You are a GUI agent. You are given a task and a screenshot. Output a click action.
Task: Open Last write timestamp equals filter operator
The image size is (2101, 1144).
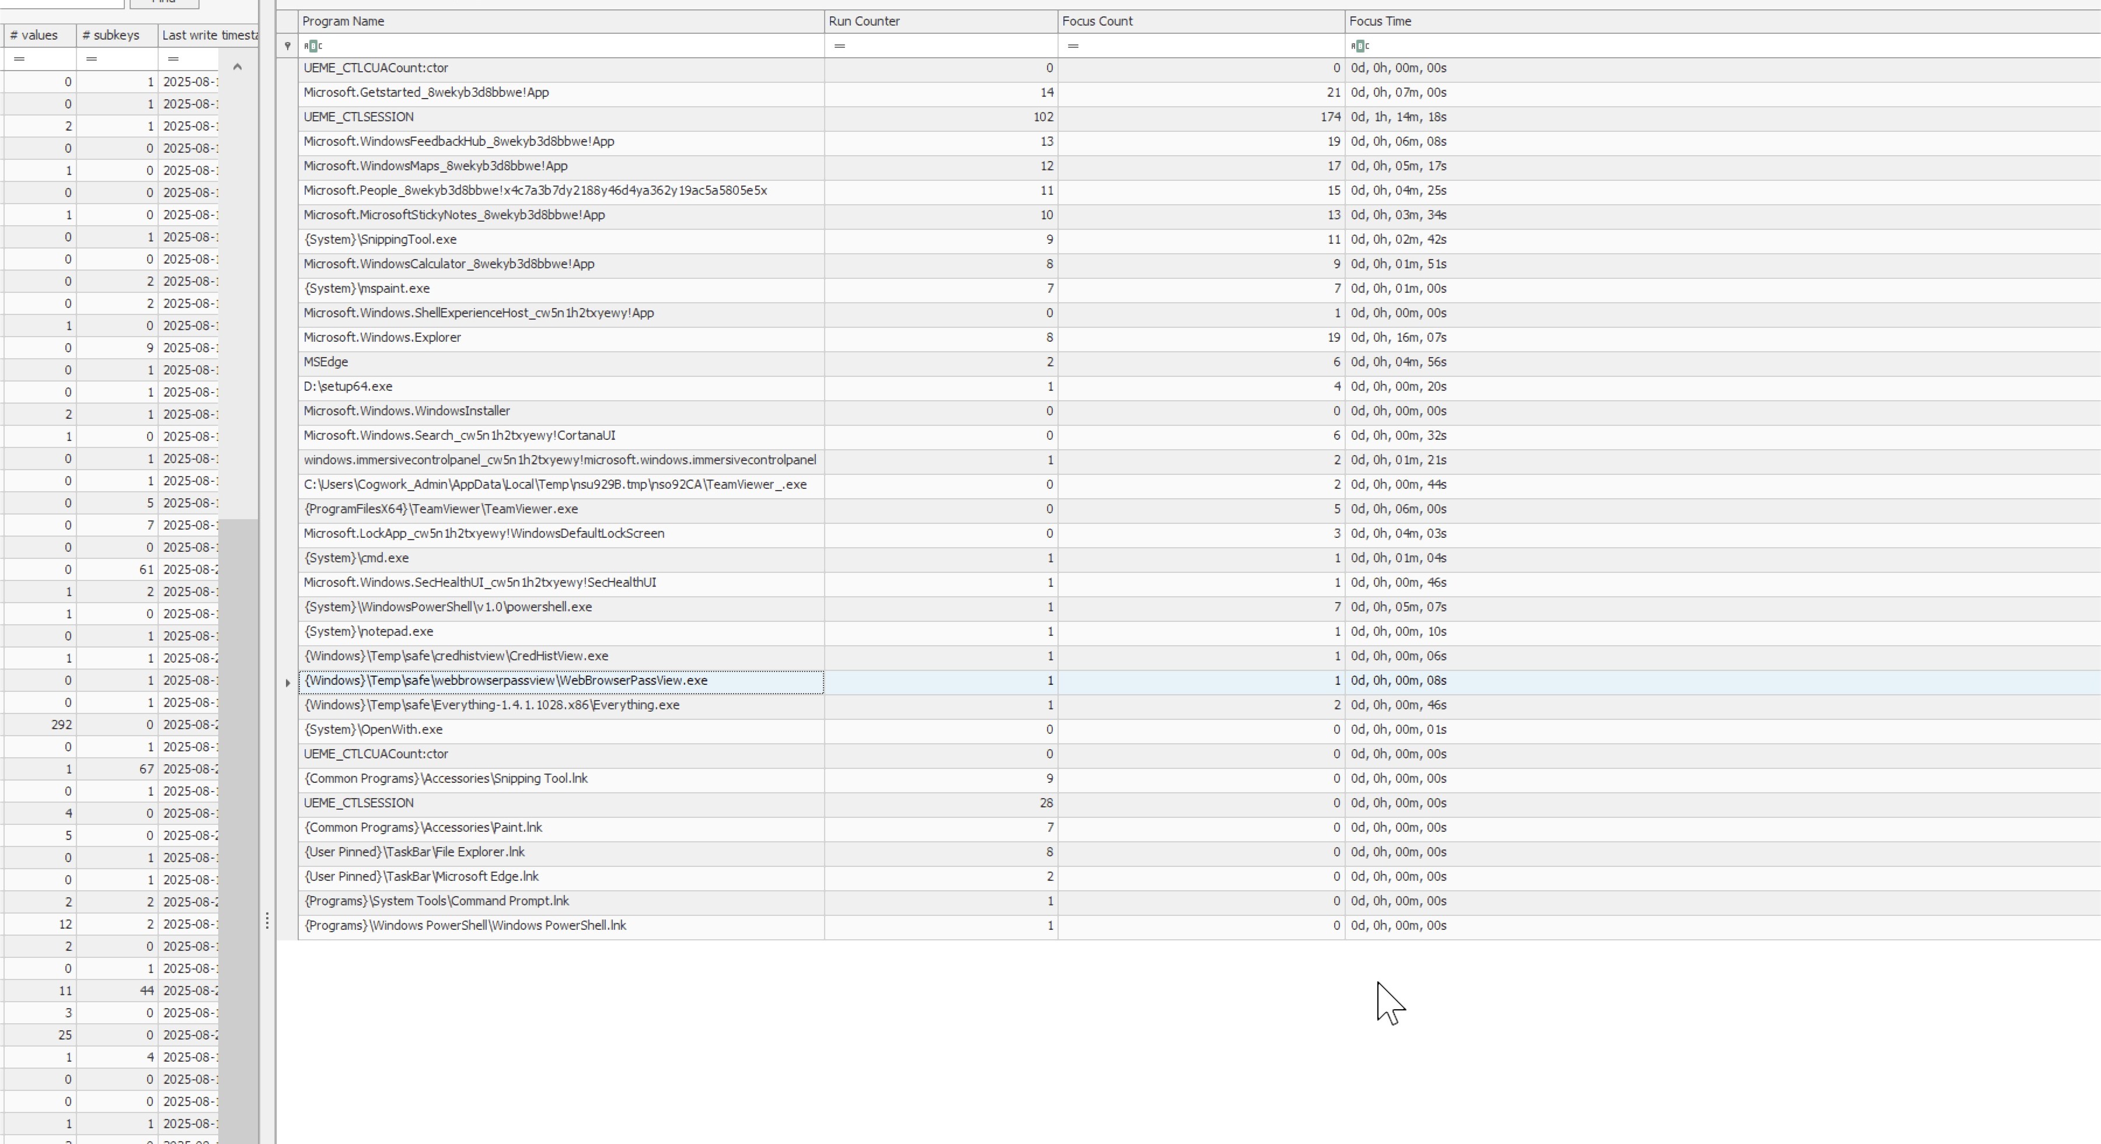click(x=173, y=59)
